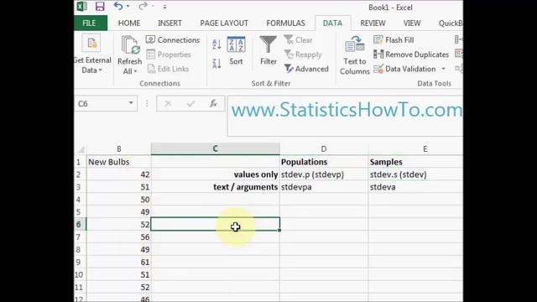Click the Enter checkmark in formula bar
Screen dimensions: 537x302
190,103
